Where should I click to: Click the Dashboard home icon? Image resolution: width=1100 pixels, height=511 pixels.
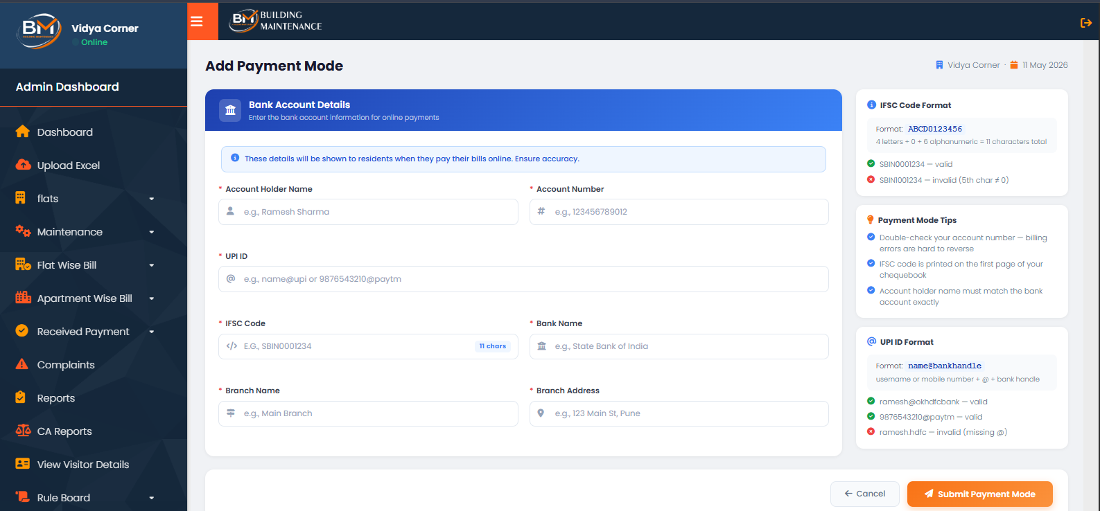pyautogui.click(x=22, y=132)
